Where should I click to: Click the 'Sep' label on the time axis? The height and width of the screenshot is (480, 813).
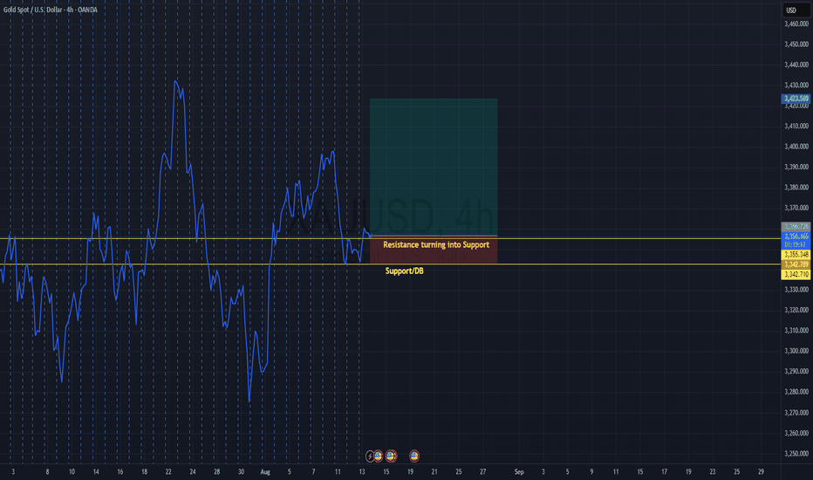click(519, 471)
